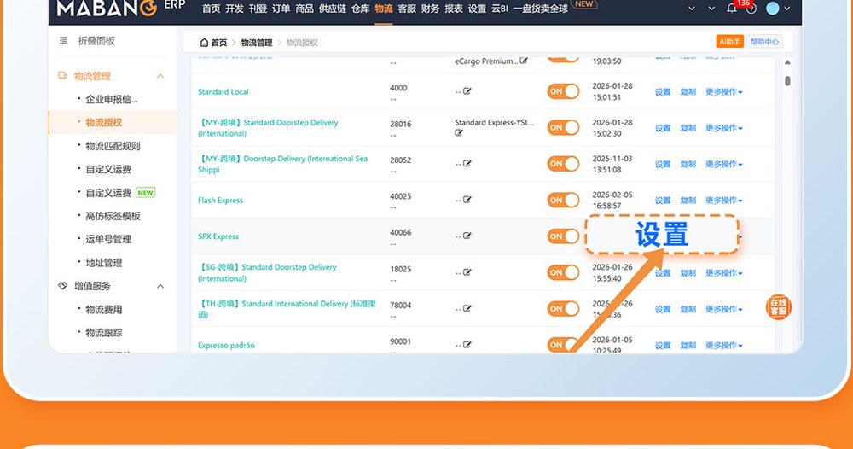Screen dimensions: 853x449
Task: Open 更多操作 dropdown for 28016 row
Action: tap(723, 128)
